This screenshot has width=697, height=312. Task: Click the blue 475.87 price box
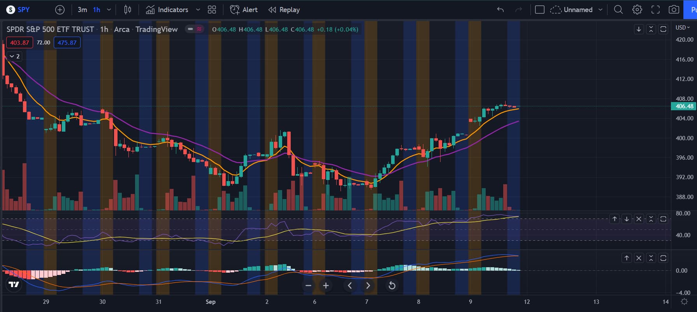pyautogui.click(x=67, y=42)
